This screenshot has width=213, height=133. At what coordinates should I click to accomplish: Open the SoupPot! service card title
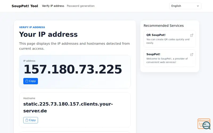(x=153, y=54)
